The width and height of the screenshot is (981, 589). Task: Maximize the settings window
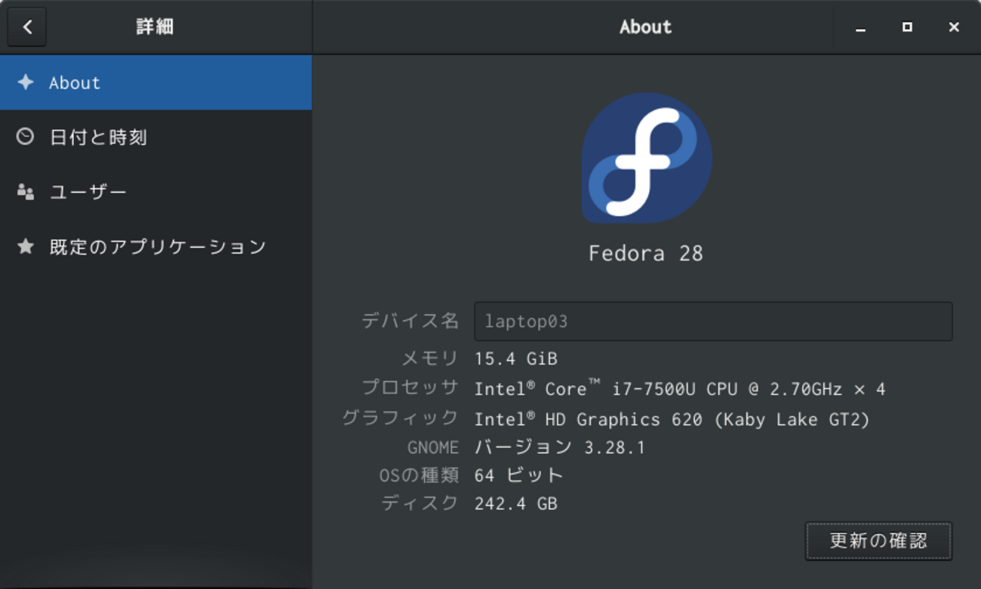[x=907, y=27]
